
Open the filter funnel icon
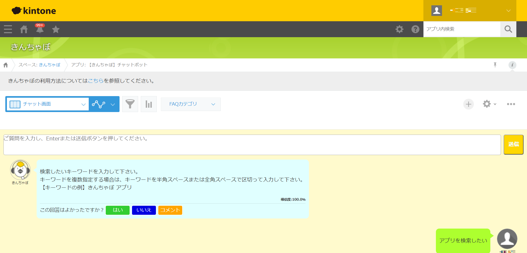[130, 104]
